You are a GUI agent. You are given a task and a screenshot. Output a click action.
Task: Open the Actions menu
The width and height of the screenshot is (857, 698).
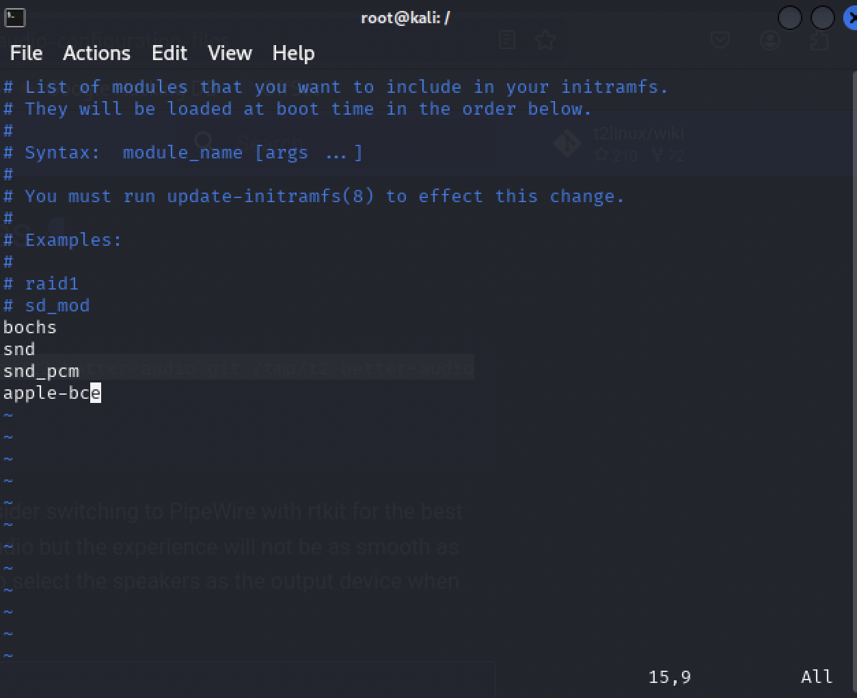point(96,53)
